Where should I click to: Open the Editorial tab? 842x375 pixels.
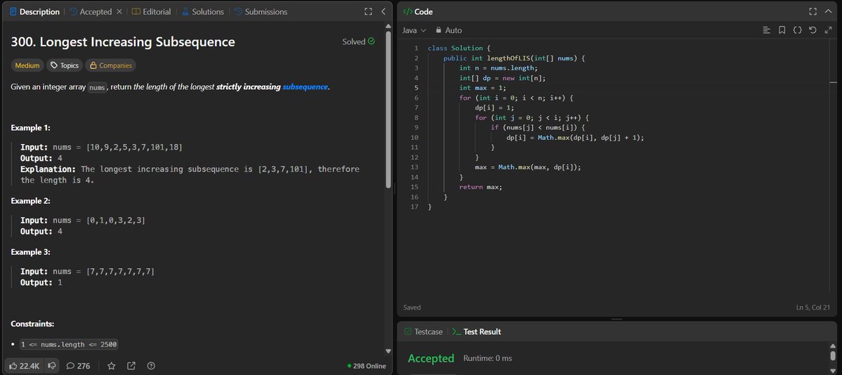coord(152,12)
